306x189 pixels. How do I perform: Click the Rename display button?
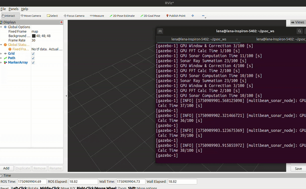[55, 168]
